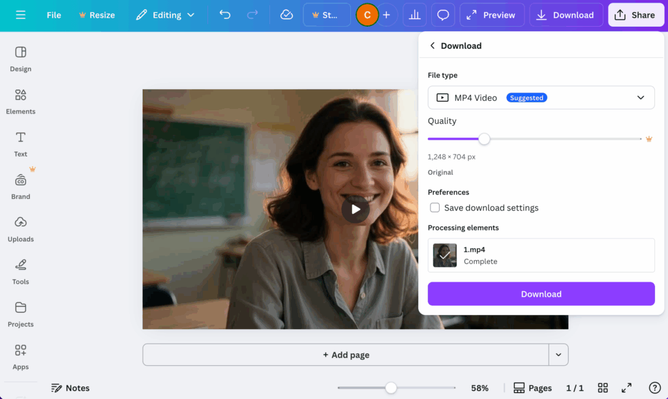Viewport: 668px width, 399px height.
Task: Click the crown 'St...' upgrade button
Action: (x=327, y=15)
